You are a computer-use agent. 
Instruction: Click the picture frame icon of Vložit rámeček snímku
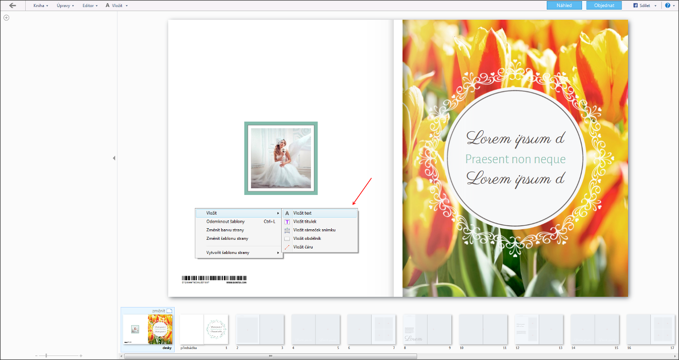(287, 230)
